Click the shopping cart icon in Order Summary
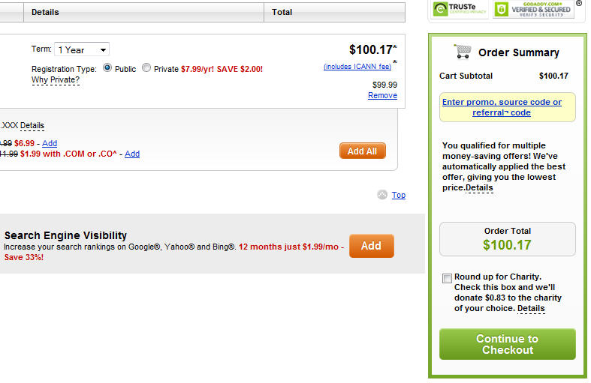The image size is (591, 383). [463, 52]
